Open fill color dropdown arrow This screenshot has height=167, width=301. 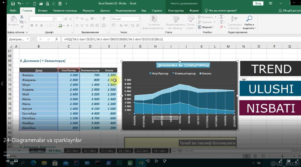[64, 25]
